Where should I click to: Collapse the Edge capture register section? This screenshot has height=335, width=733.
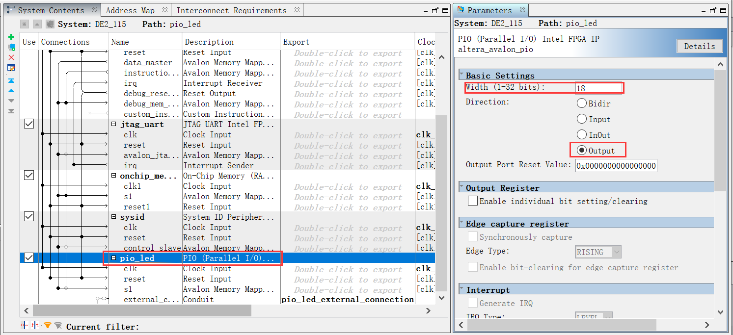tap(462, 223)
